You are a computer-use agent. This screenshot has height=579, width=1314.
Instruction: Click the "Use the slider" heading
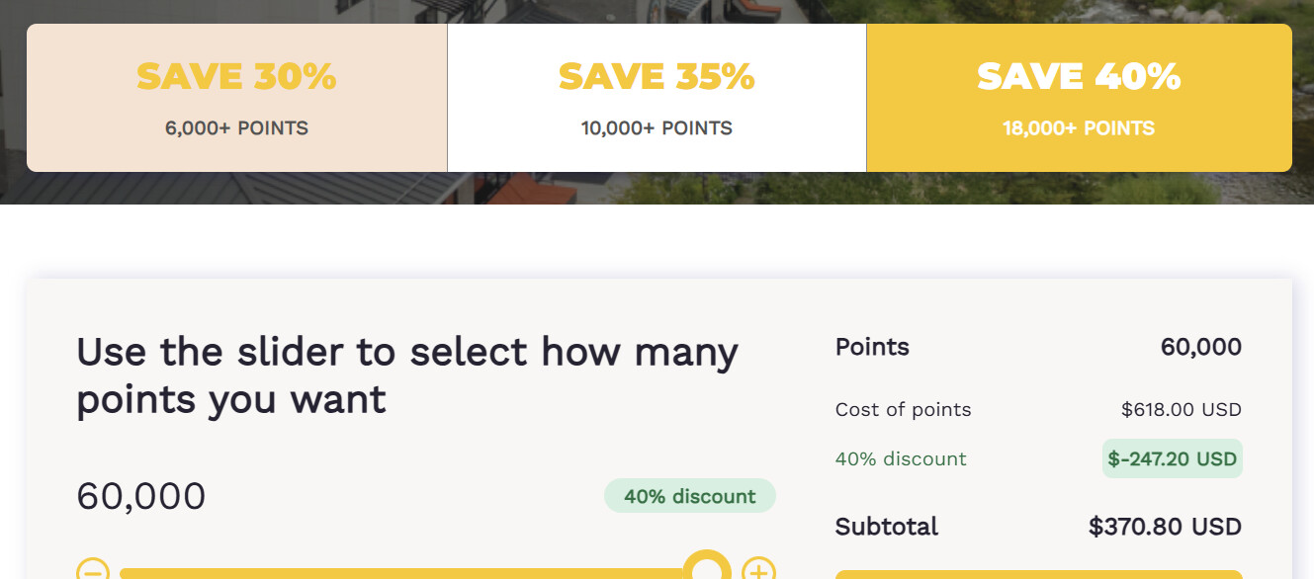pyautogui.click(x=406, y=375)
